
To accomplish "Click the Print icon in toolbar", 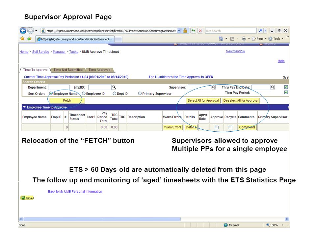I will pos(244,39).
